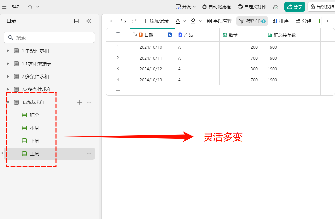
Task: Click green row-height icon in toolbar
Action: (x=320, y=21)
